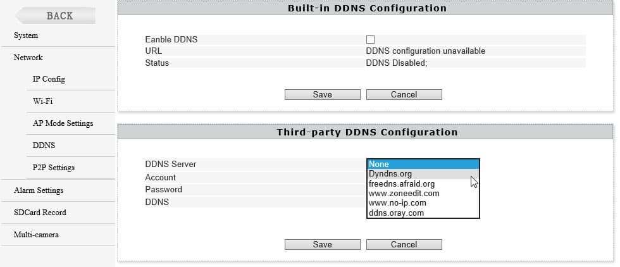Open Multi-camera section
620x267 pixels.
pos(36,235)
